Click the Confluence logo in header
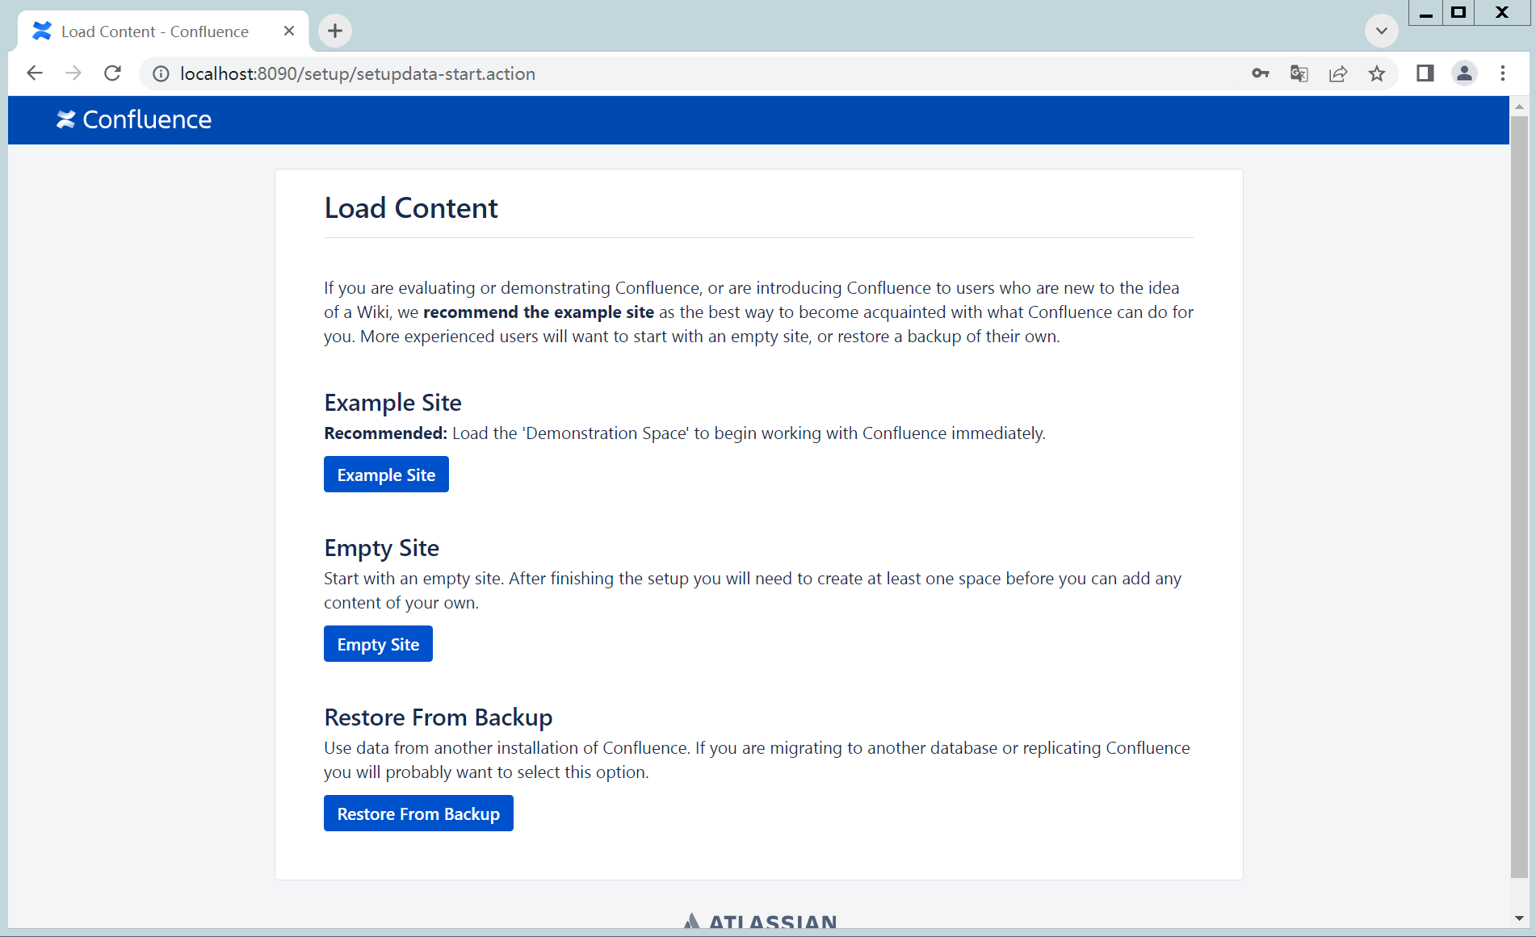The width and height of the screenshot is (1536, 937). [x=134, y=119]
